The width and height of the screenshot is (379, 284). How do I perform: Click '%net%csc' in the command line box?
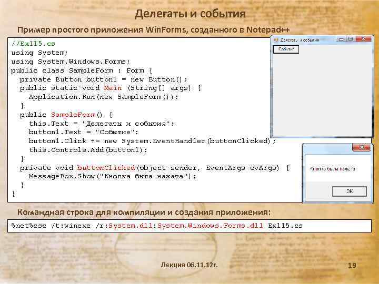29,226
